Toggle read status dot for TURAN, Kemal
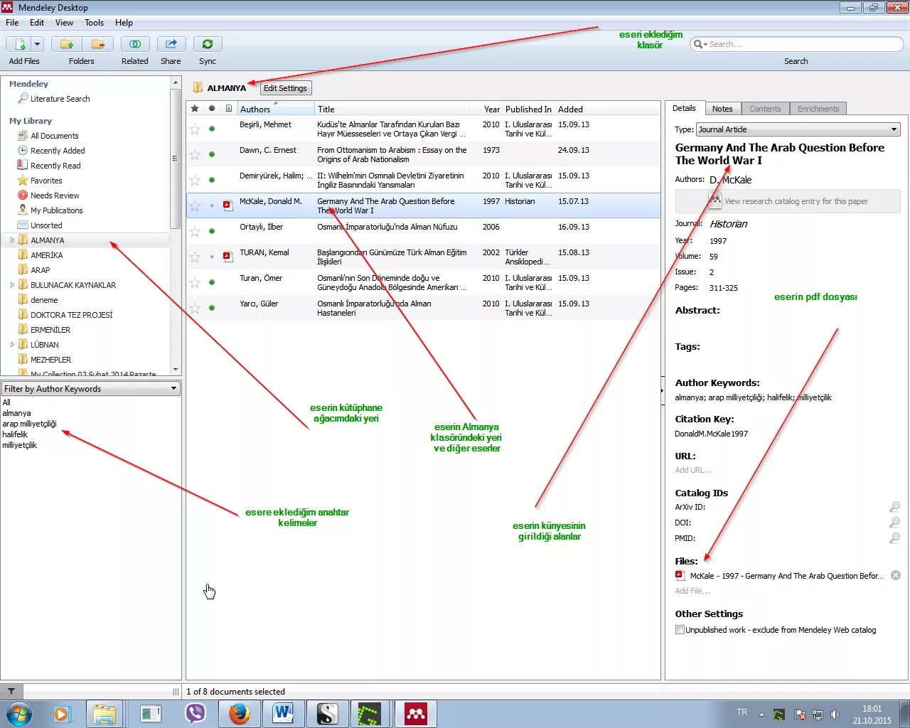The width and height of the screenshot is (910, 728). (212, 257)
